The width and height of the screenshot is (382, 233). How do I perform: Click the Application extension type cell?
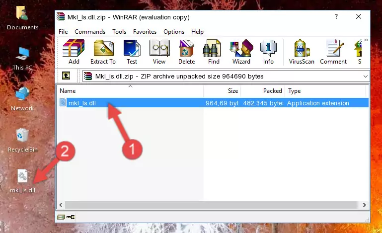pos(318,103)
